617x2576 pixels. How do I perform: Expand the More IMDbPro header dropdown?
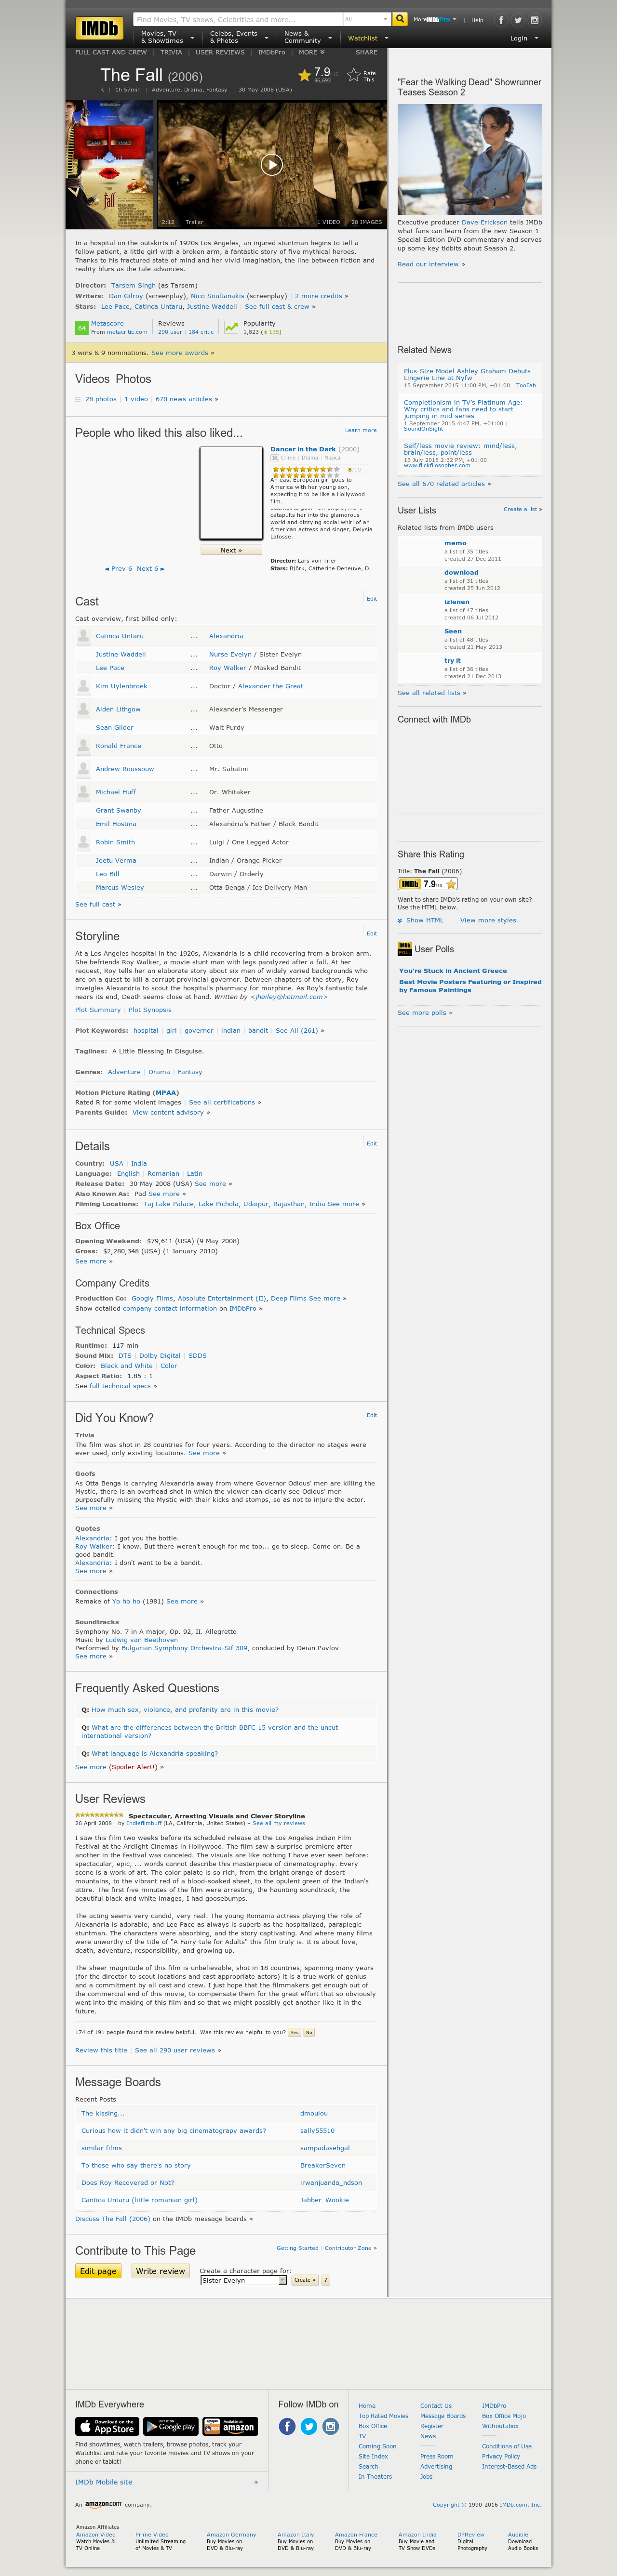tap(434, 19)
